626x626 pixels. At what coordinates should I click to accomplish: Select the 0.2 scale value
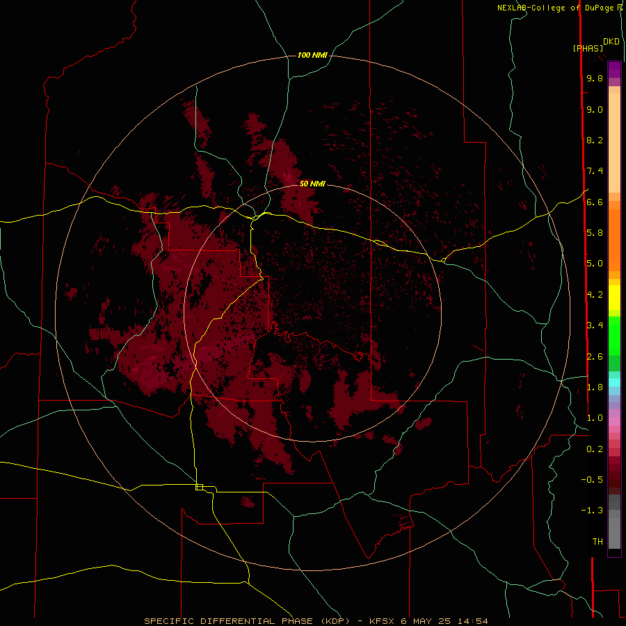click(x=595, y=449)
